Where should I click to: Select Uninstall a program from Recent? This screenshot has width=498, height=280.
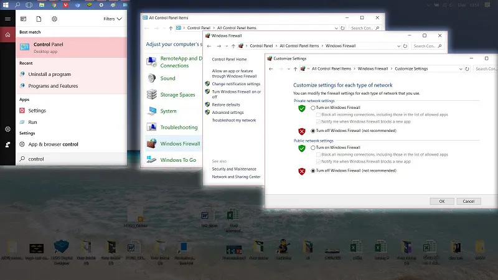[x=49, y=74]
